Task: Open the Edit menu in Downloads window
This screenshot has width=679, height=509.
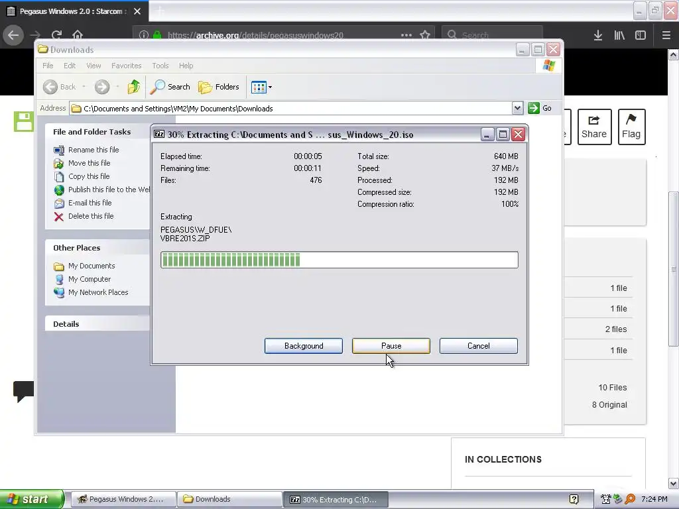Action: point(70,66)
